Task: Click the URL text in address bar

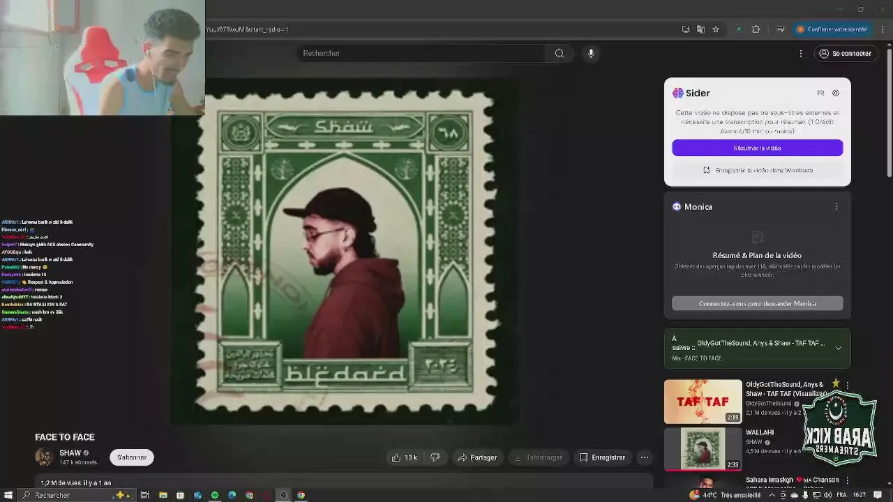Action: (247, 29)
